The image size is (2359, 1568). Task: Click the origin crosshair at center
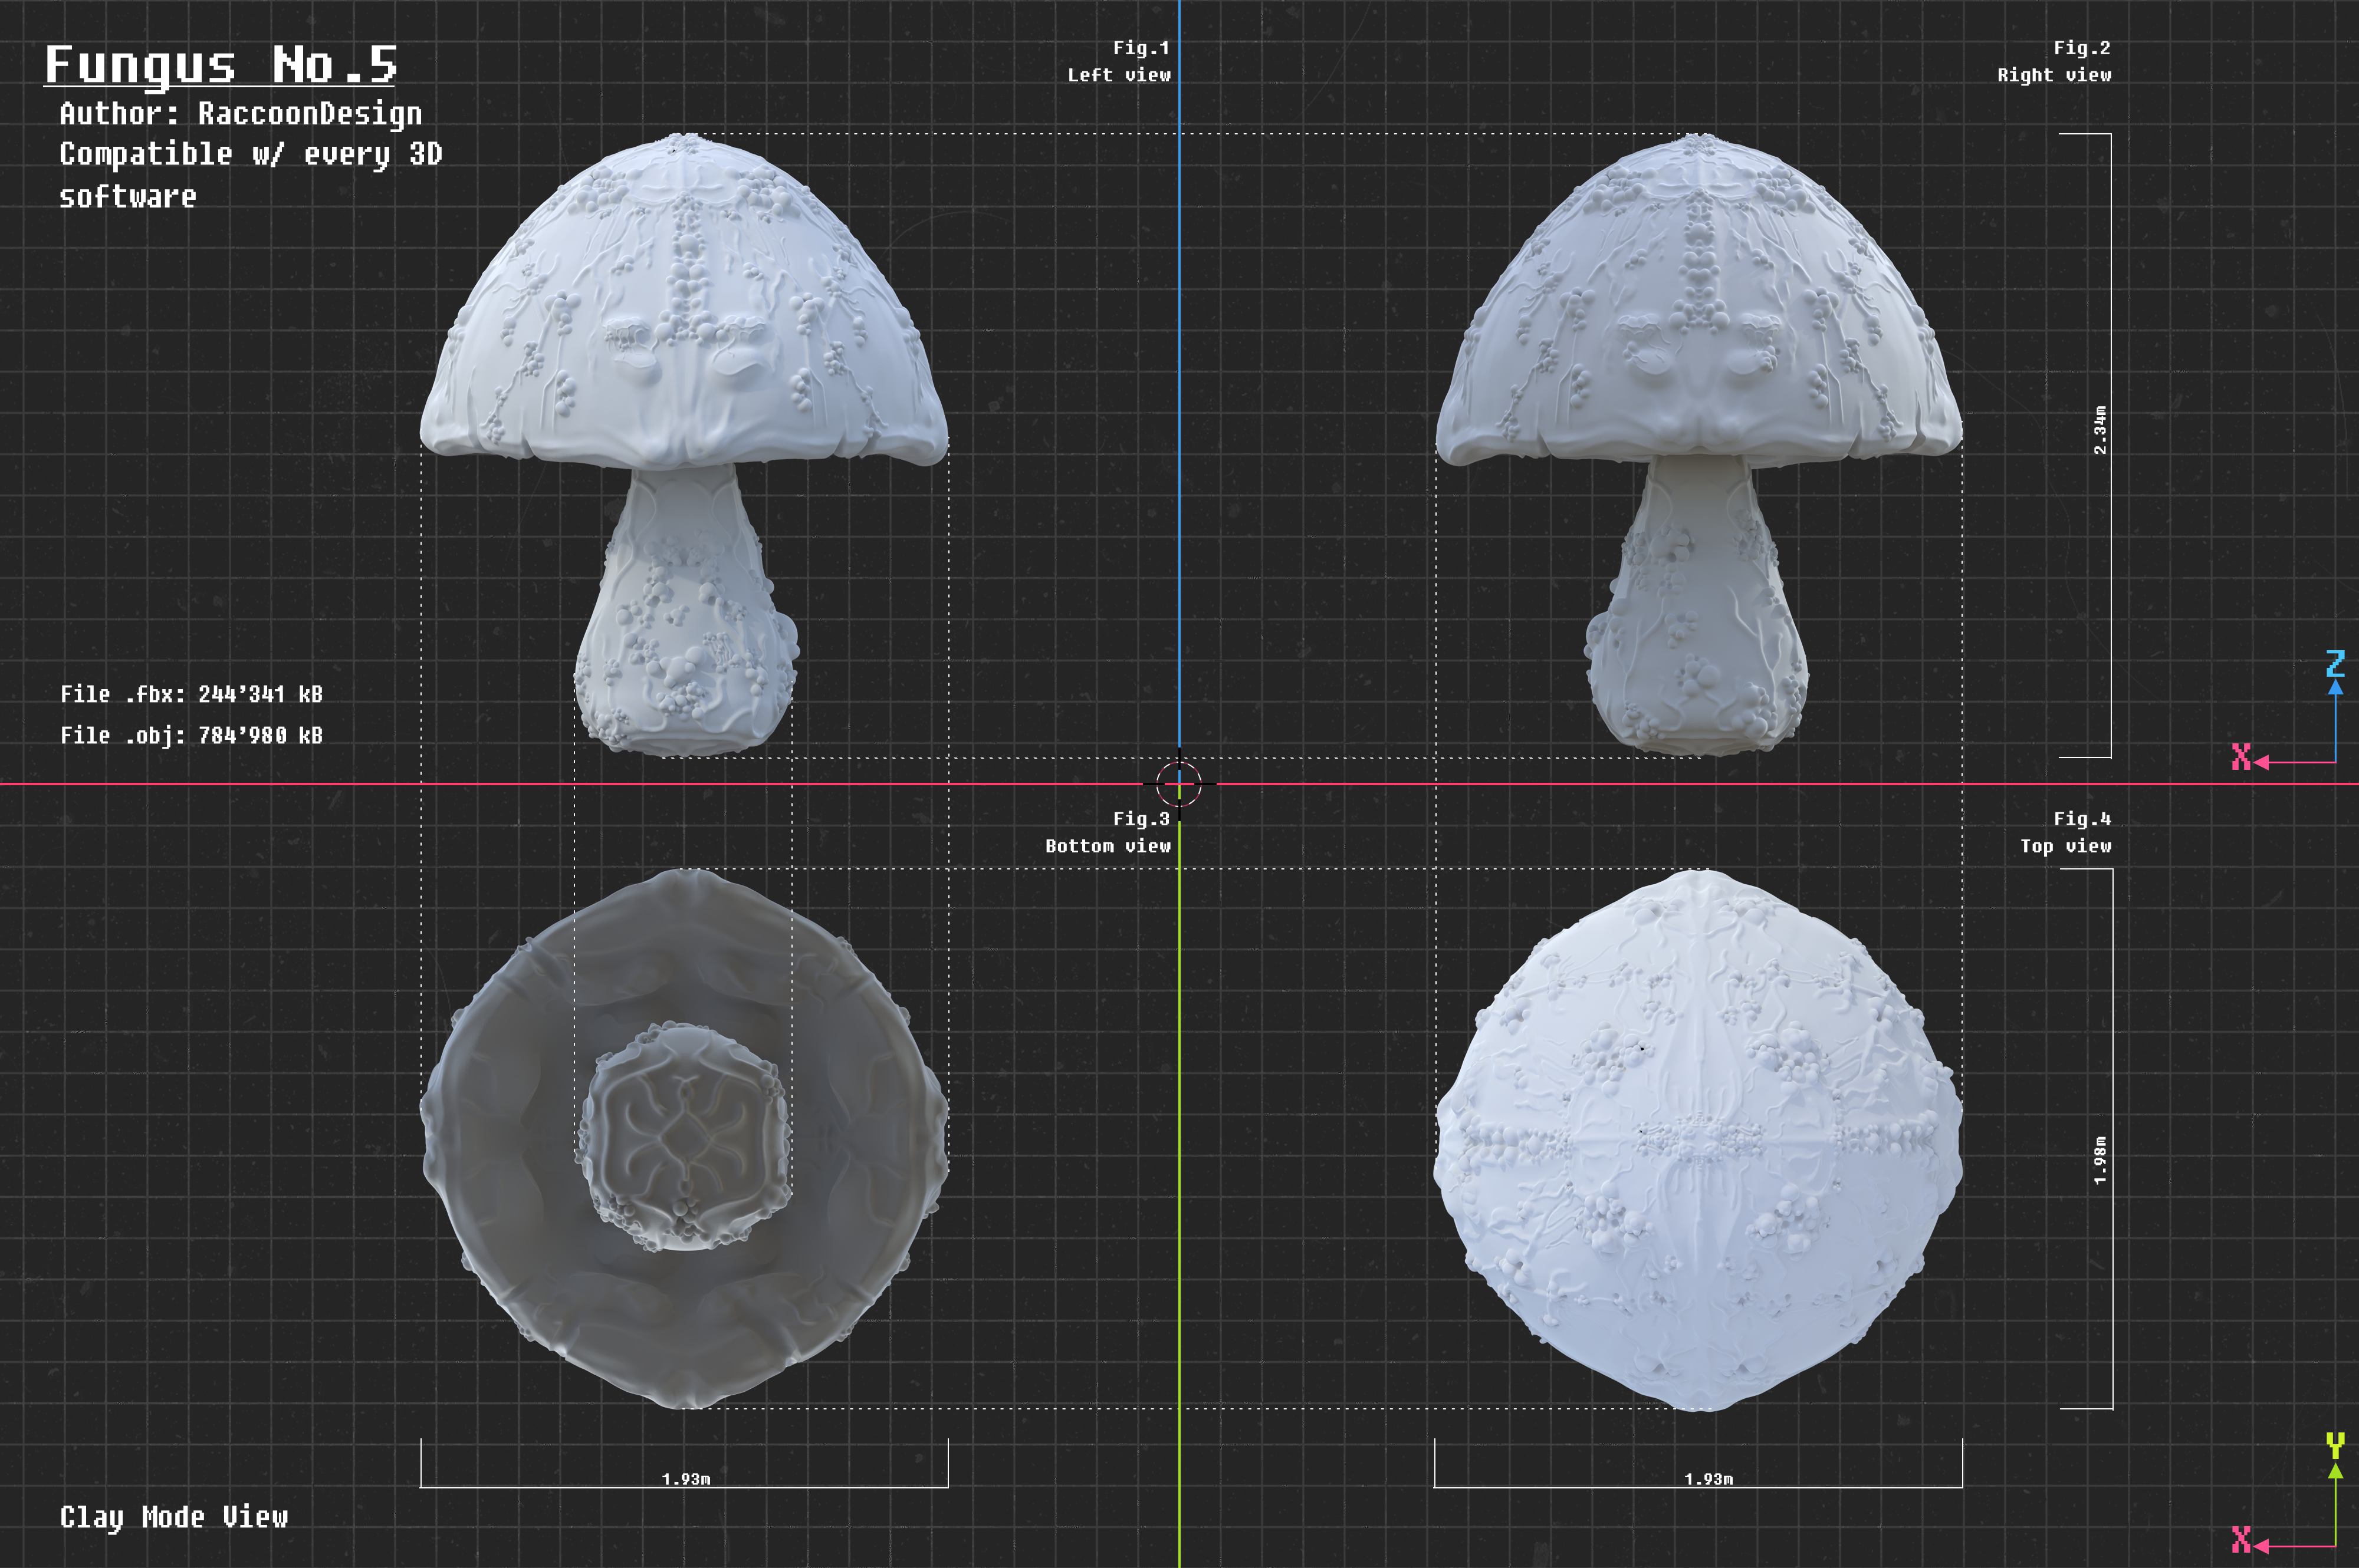tap(1179, 784)
